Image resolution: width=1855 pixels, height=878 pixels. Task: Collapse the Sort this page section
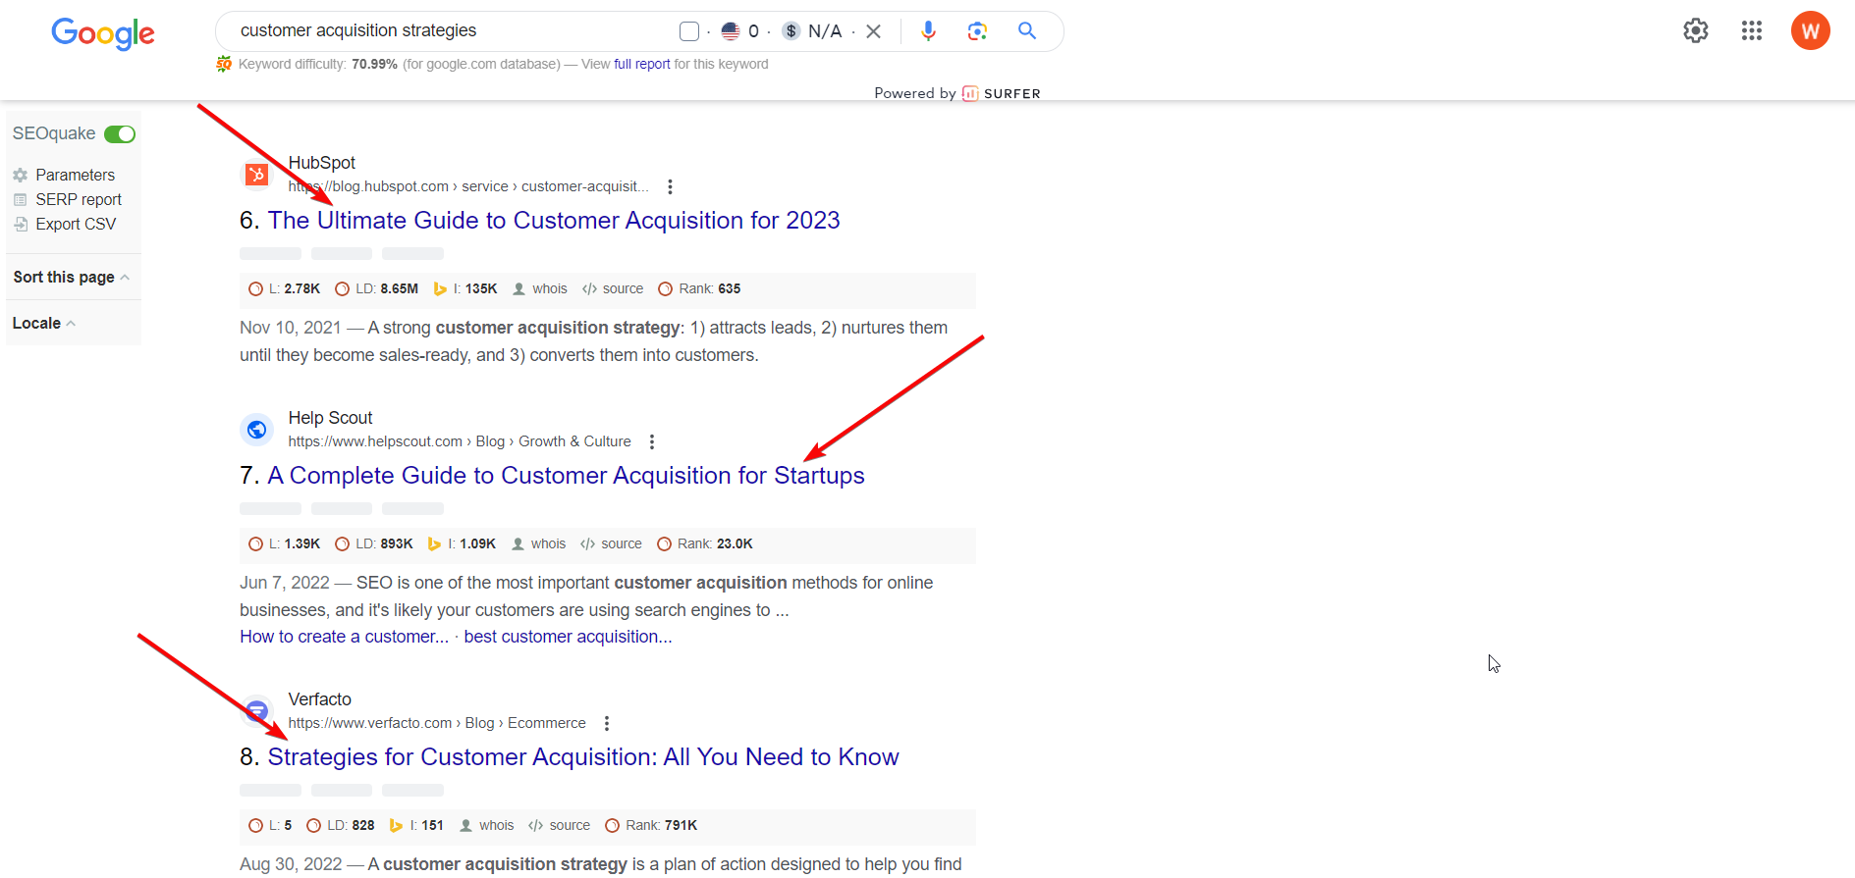(71, 278)
